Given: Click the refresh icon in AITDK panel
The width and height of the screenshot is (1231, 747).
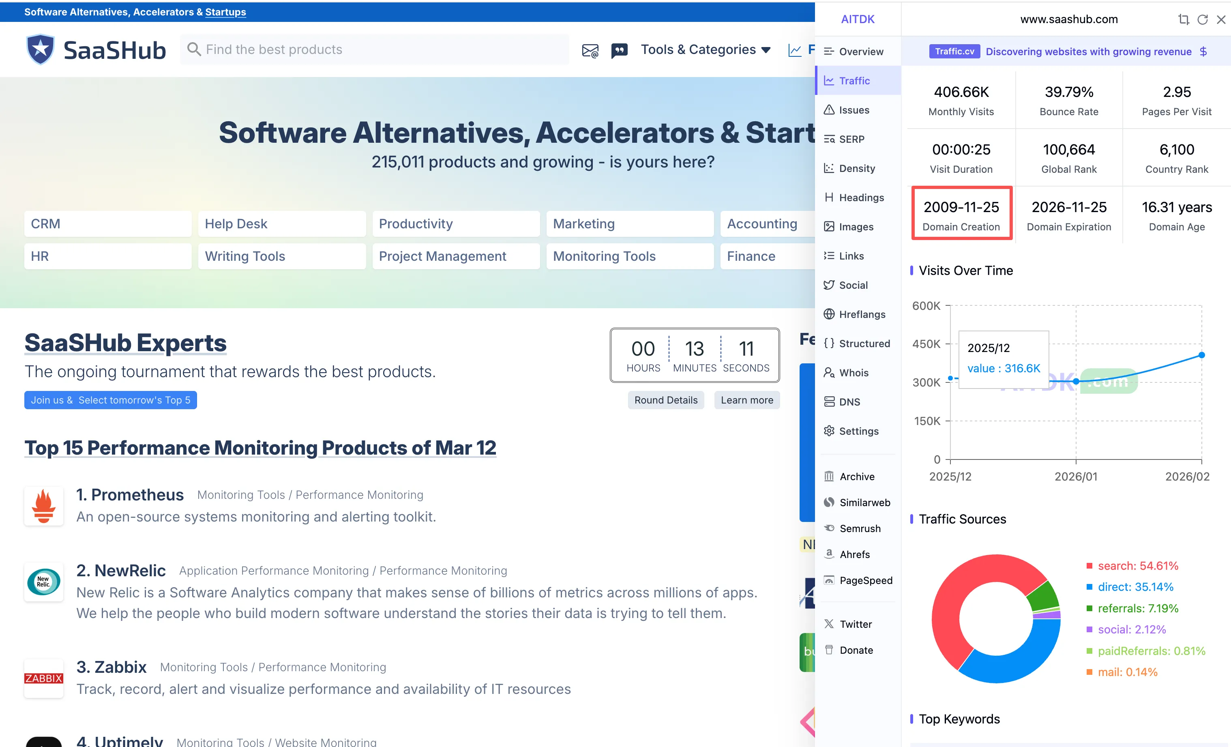Looking at the screenshot, I should [1203, 19].
